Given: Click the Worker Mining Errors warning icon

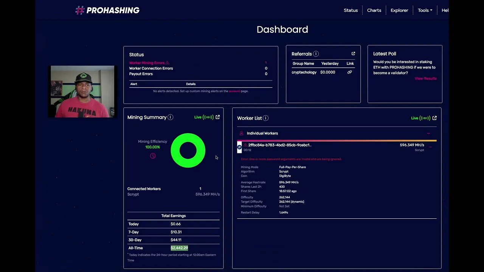Looking at the screenshot, I should pos(168,63).
